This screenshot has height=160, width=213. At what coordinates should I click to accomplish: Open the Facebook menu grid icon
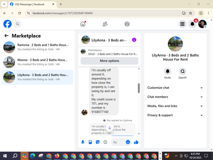pos(182,24)
